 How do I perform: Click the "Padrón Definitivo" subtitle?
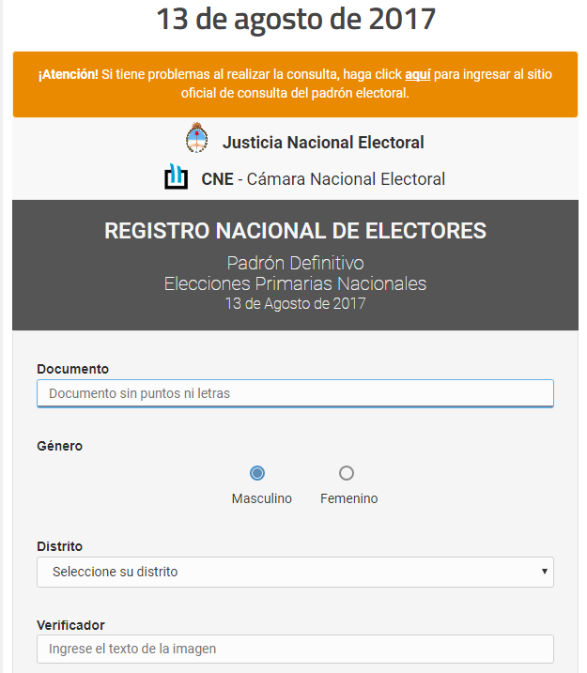point(295,263)
